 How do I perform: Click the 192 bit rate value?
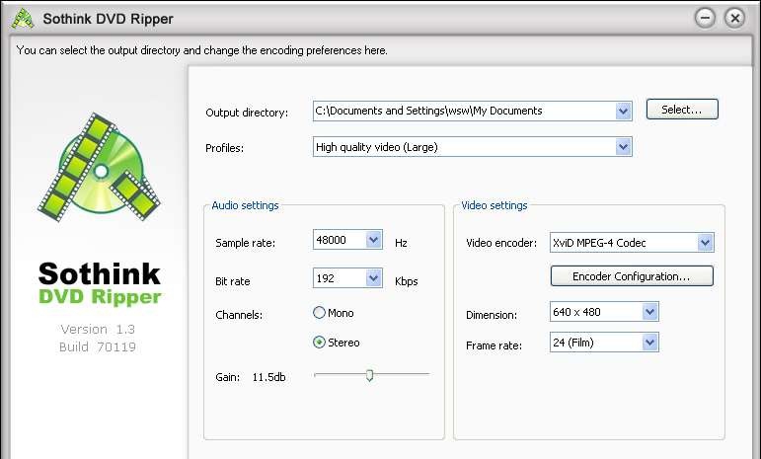[325, 278]
